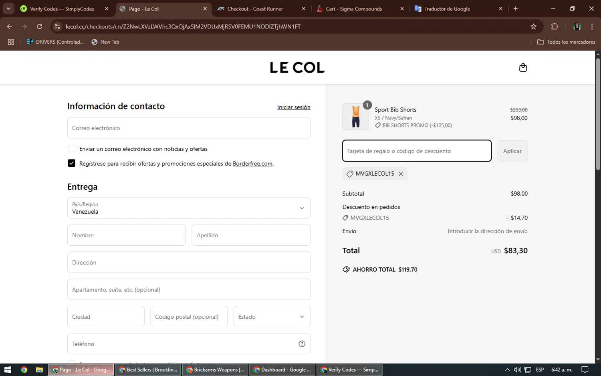Viewport: 601px width, 376px height.
Task: Click the page vertical scrollbar
Action: coord(598,114)
